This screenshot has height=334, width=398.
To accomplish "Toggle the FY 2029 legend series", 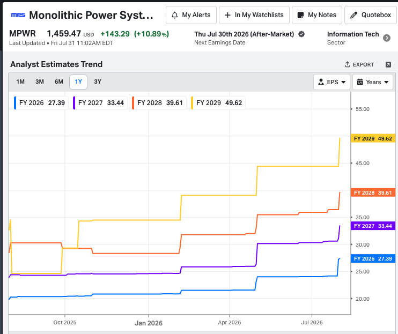I will tap(218, 103).
